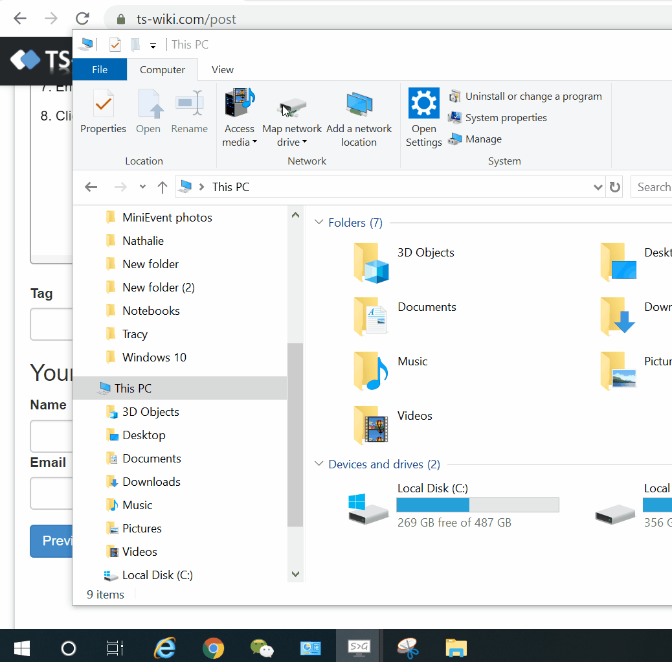This screenshot has height=662, width=672.
Task: Open the address bar history dropdown
Action: 598,187
